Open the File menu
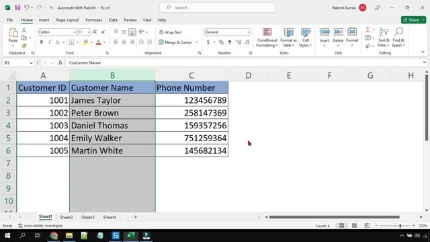This screenshot has width=430, height=242. (x=10, y=20)
